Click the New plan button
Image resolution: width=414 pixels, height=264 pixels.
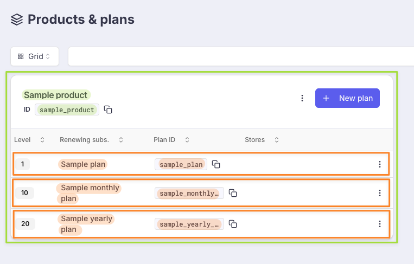click(347, 98)
